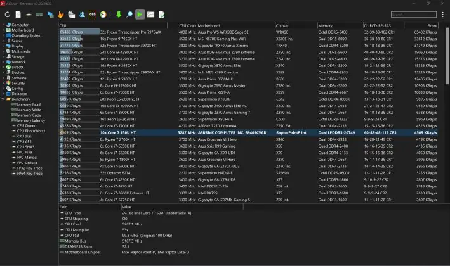Click the magnifier driver search icon
This screenshot has width=450, height=266.
[x=129, y=15]
